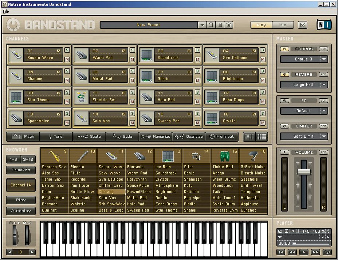Delete preset using the trash icon
Image resolution: width=338 pixels, height=260 pixels.
(228, 25)
